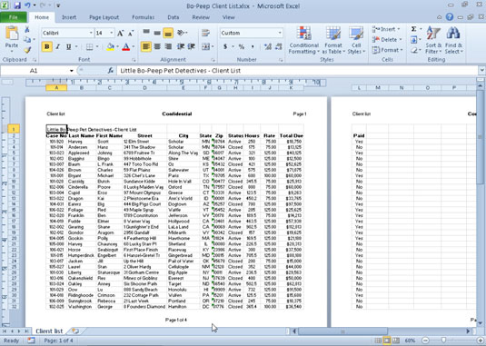Click the Insert Worksheet tab icon
The width and height of the screenshot is (486, 346).
pos(75,331)
